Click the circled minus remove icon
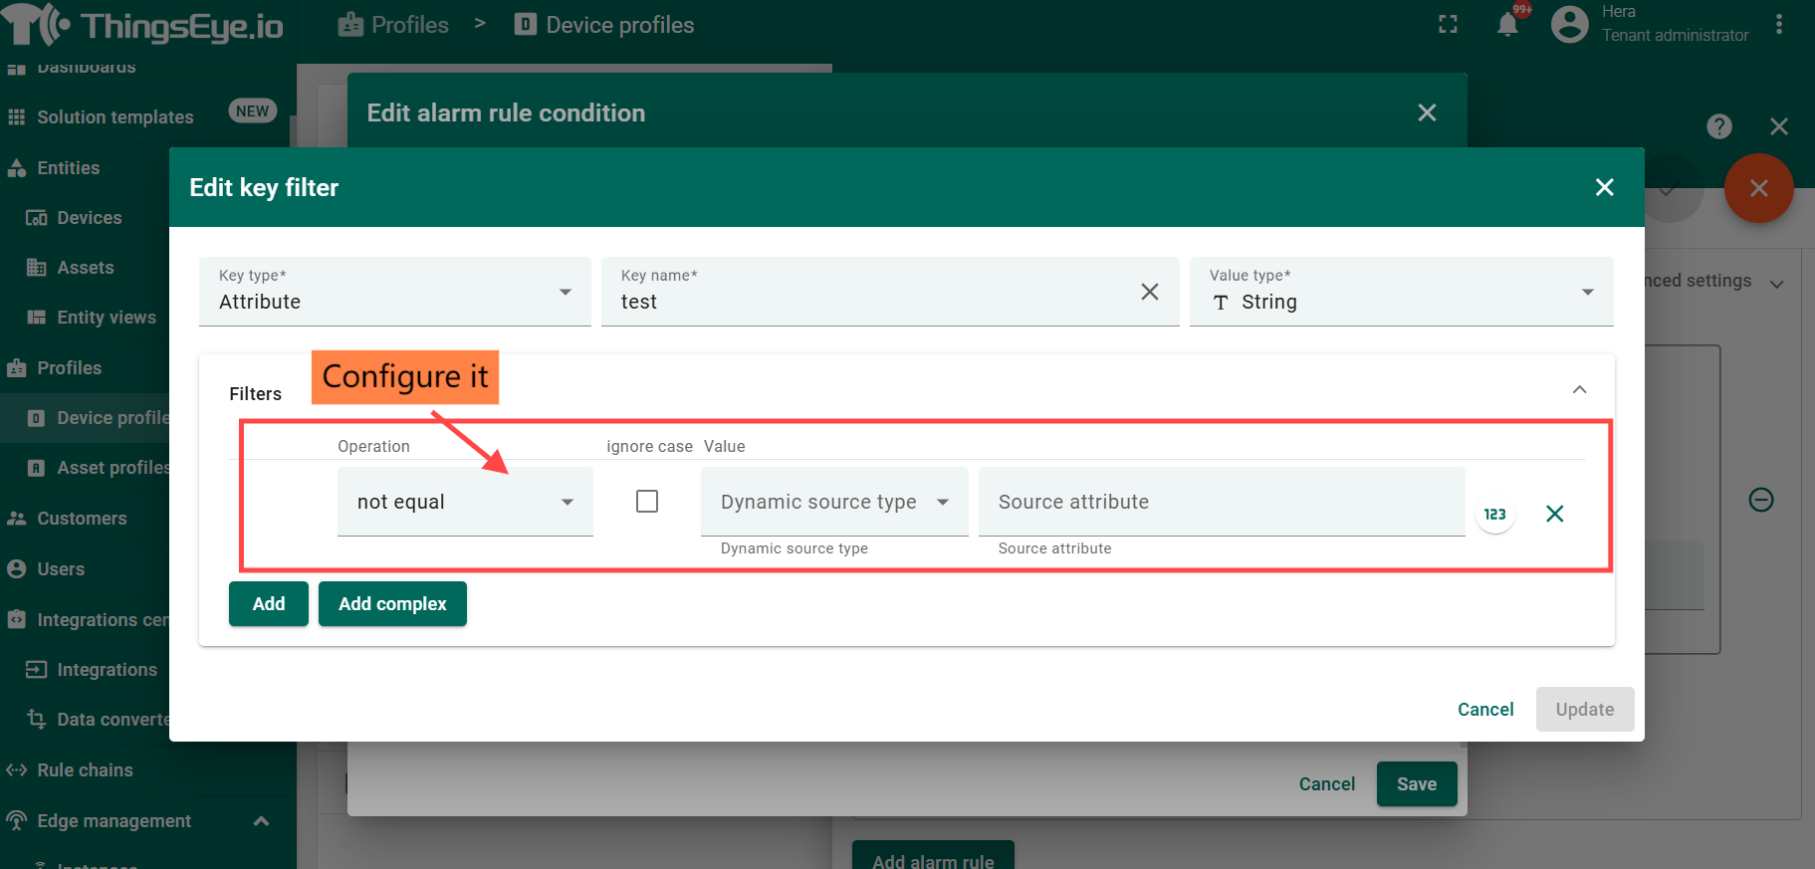 1760,500
